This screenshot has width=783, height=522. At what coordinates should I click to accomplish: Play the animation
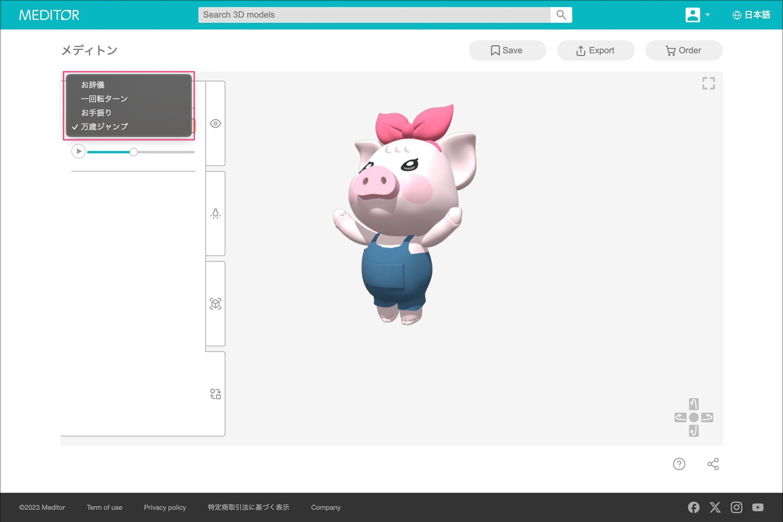78,152
